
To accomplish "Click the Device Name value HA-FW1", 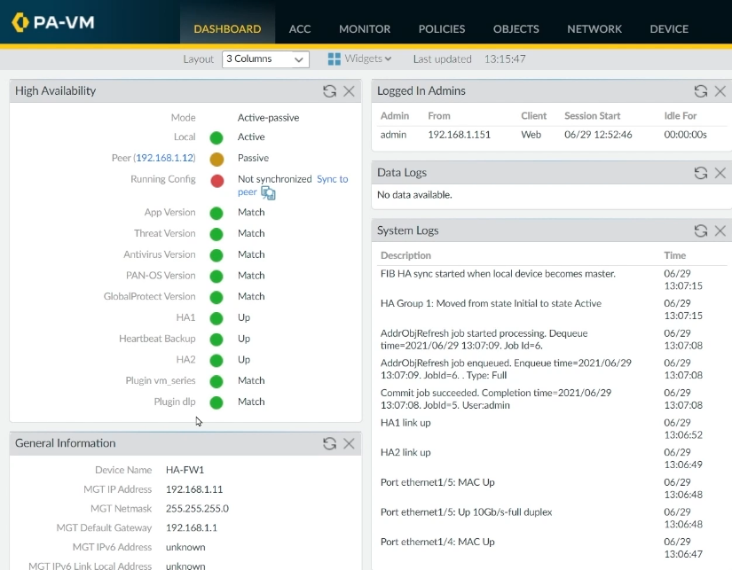I will click(x=185, y=470).
